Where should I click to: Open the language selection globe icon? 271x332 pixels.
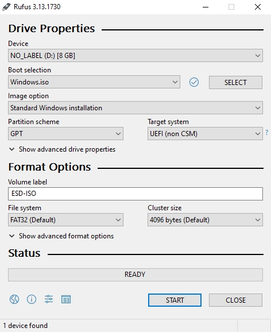click(14, 299)
